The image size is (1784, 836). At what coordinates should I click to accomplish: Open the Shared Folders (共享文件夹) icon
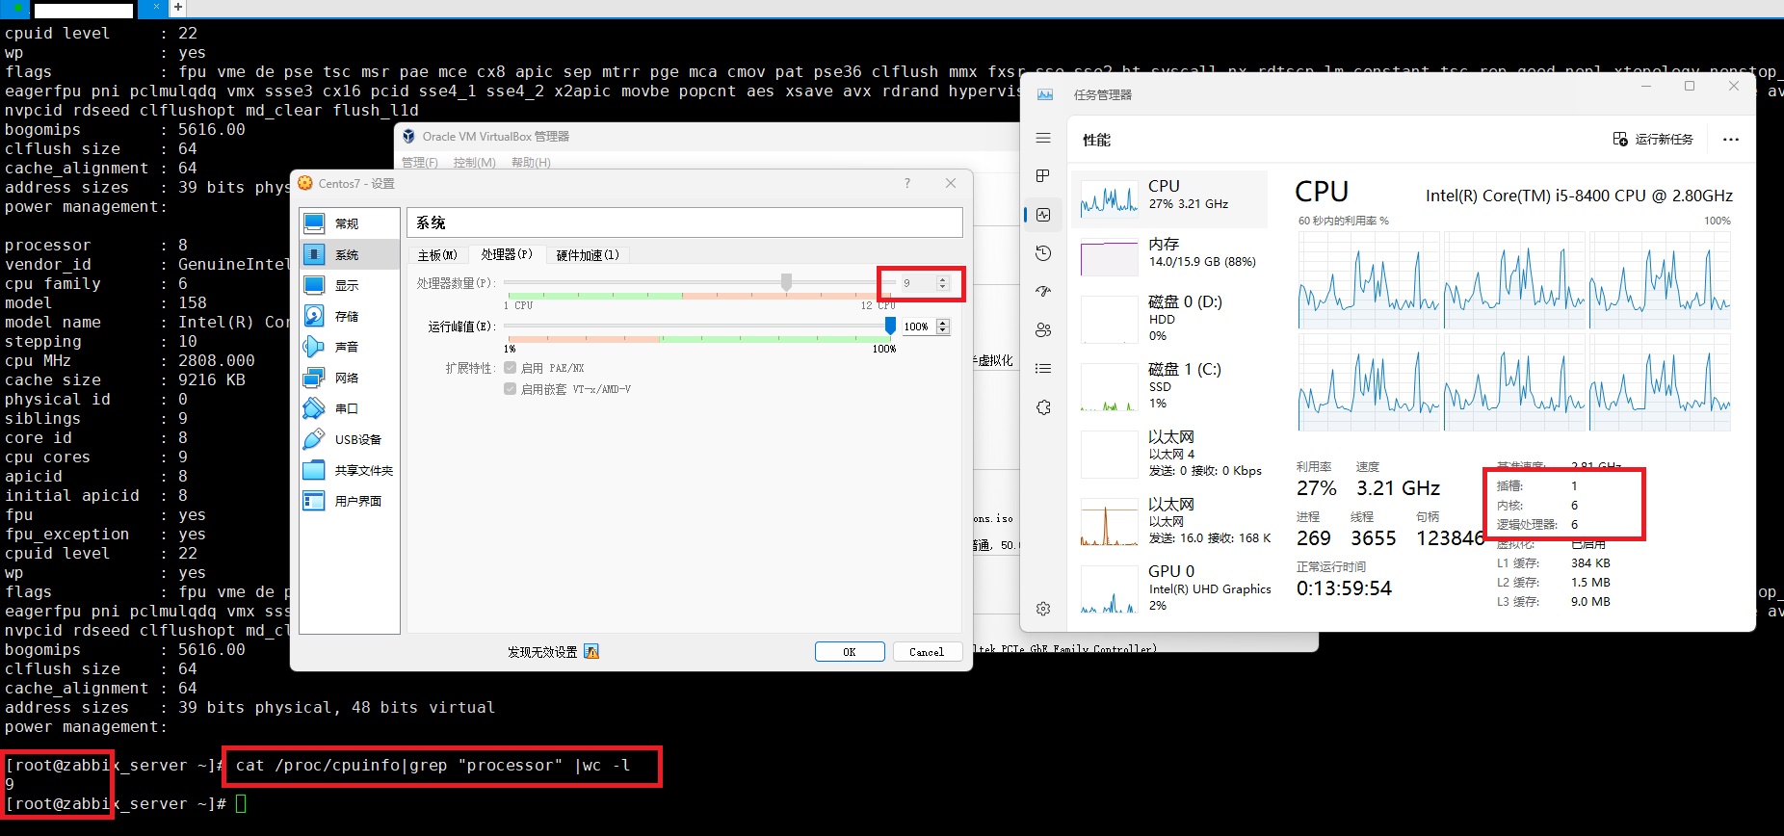pos(314,470)
